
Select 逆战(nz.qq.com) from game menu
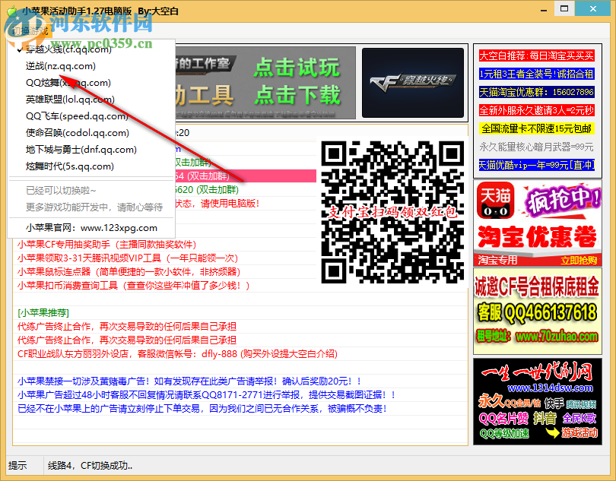point(61,66)
